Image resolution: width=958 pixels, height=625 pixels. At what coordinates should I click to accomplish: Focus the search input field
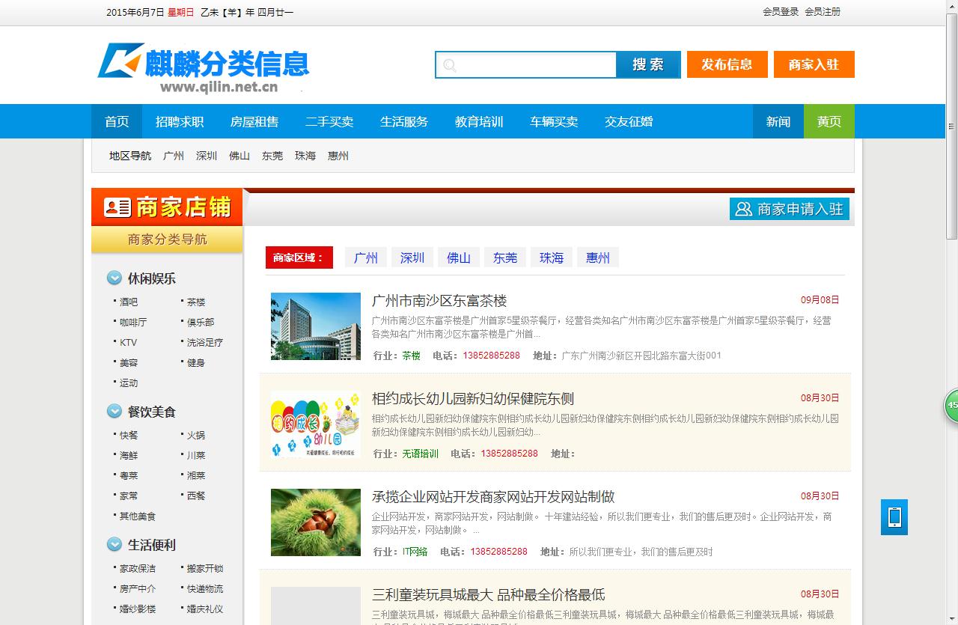coord(526,65)
